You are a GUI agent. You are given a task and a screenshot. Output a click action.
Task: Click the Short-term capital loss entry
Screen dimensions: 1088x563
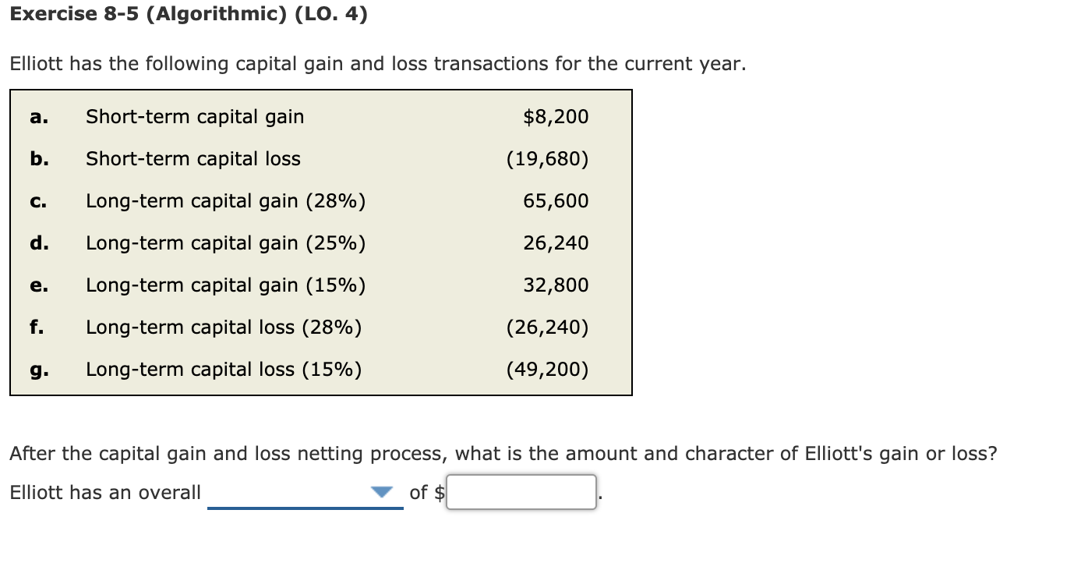(193, 158)
